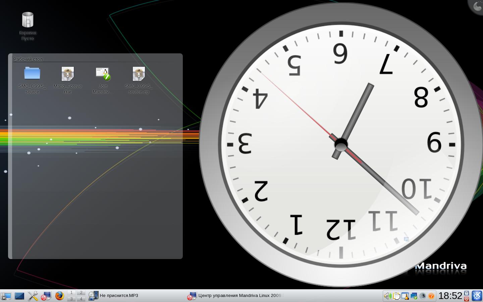Launch Firefox from the panel

(x=59, y=296)
